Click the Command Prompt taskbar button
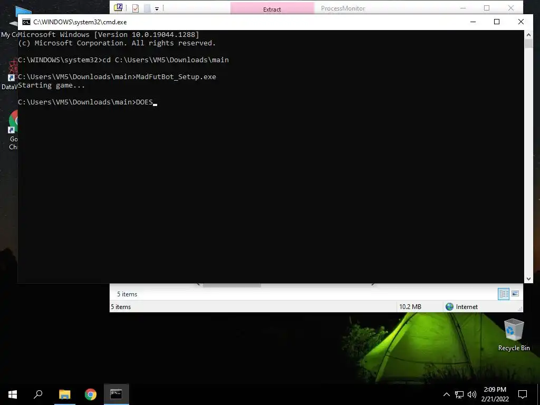The image size is (540, 405). pyautogui.click(x=116, y=394)
